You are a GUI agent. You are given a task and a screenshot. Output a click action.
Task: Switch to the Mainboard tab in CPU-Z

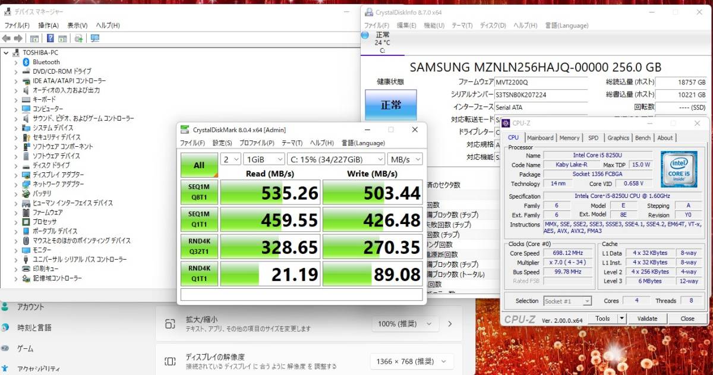[540, 138]
